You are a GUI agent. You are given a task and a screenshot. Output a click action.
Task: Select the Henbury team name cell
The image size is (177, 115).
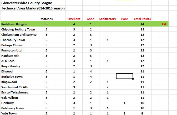pos(19,103)
